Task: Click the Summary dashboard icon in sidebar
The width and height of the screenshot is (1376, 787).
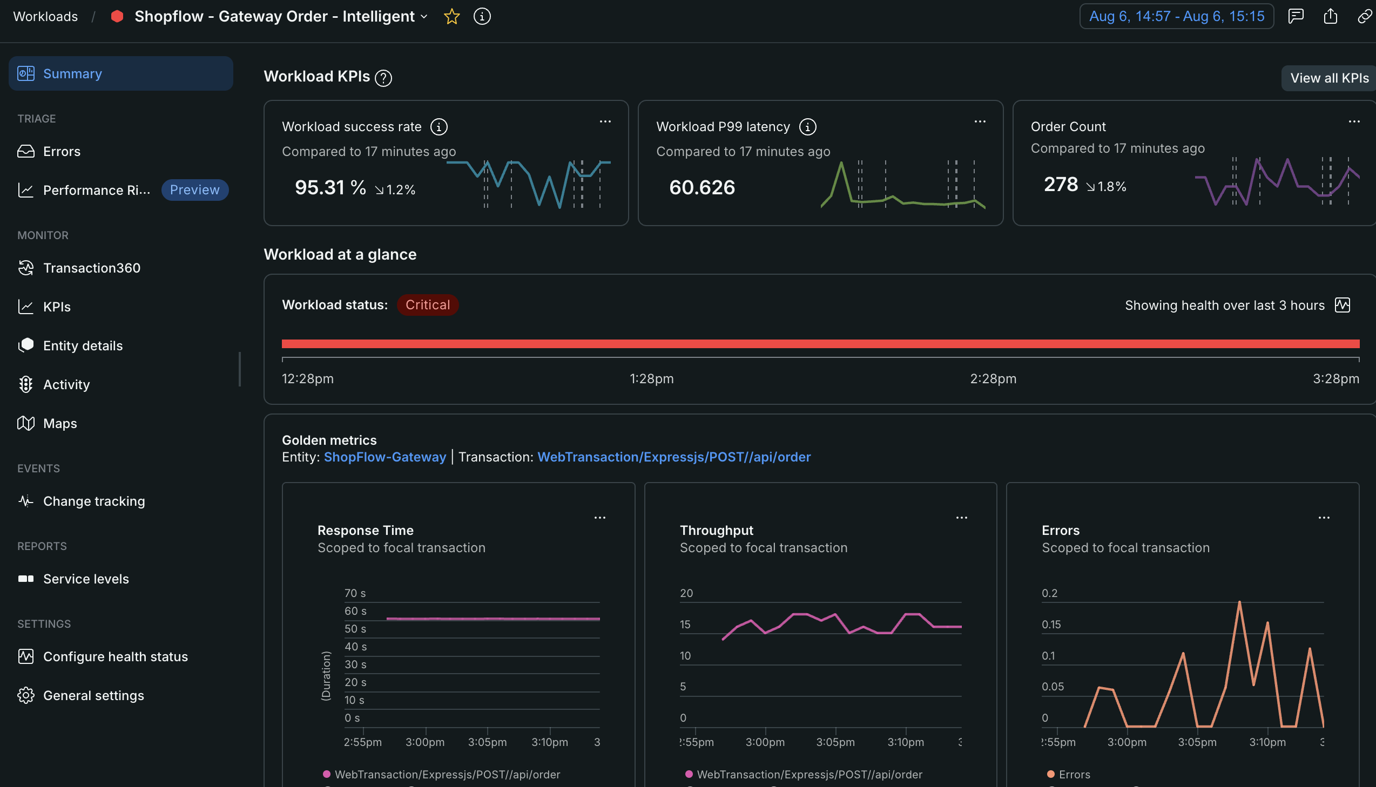Action: click(26, 73)
